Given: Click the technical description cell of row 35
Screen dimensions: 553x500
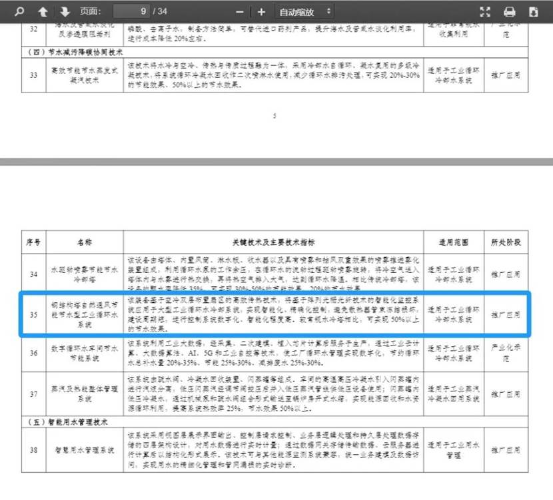Looking at the screenshot, I should 273,314.
